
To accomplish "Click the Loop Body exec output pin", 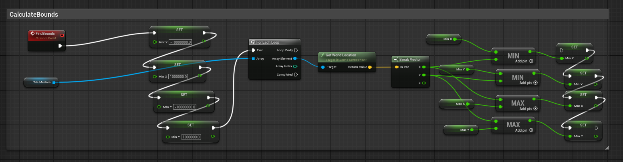I will point(296,50).
